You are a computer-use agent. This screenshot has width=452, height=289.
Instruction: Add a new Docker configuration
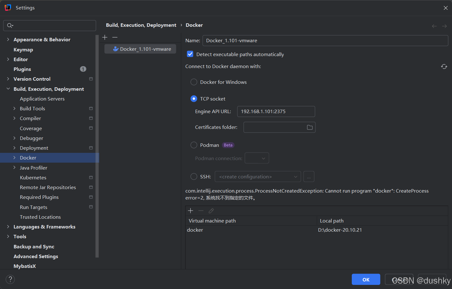[105, 37]
